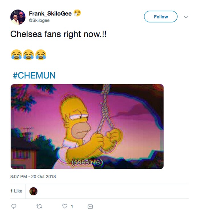Click the first crying-laughing emoji
This screenshot has height=218, width=199.
[x=16, y=55]
